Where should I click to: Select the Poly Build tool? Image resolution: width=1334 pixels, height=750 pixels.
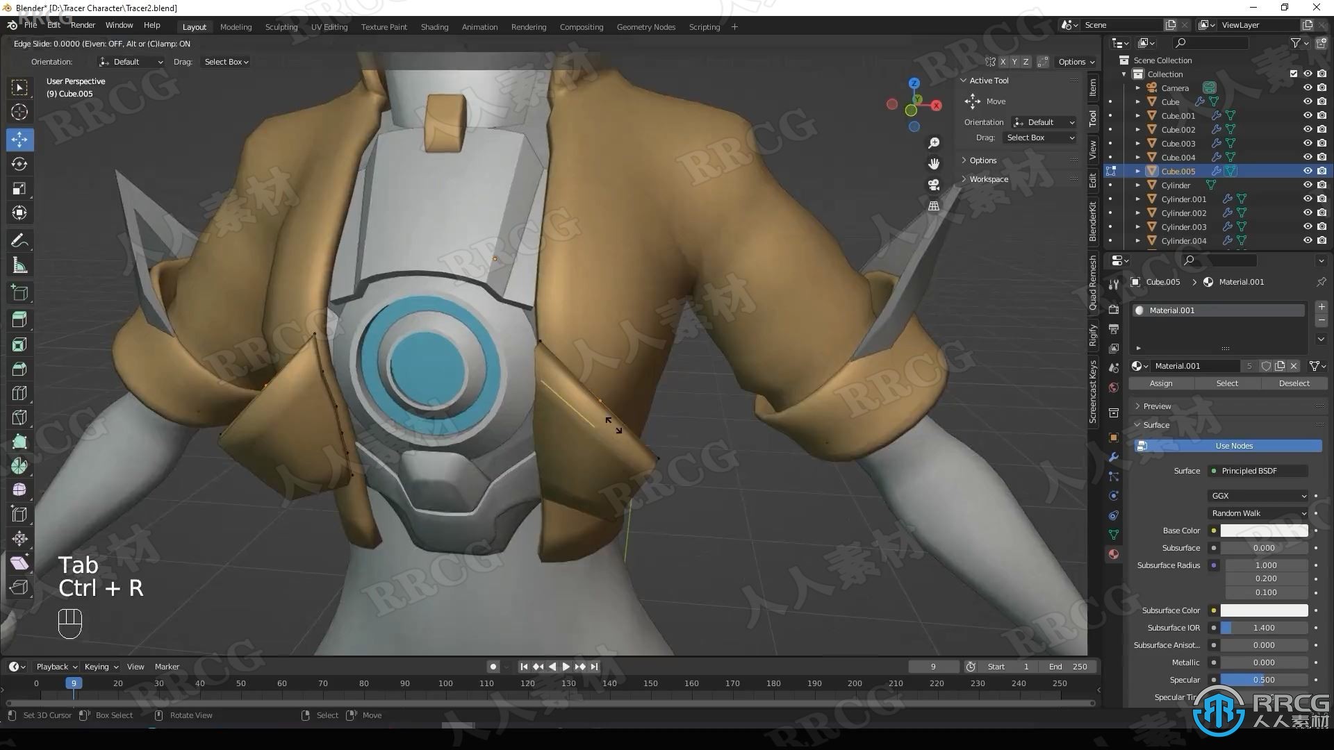click(x=19, y=442)
